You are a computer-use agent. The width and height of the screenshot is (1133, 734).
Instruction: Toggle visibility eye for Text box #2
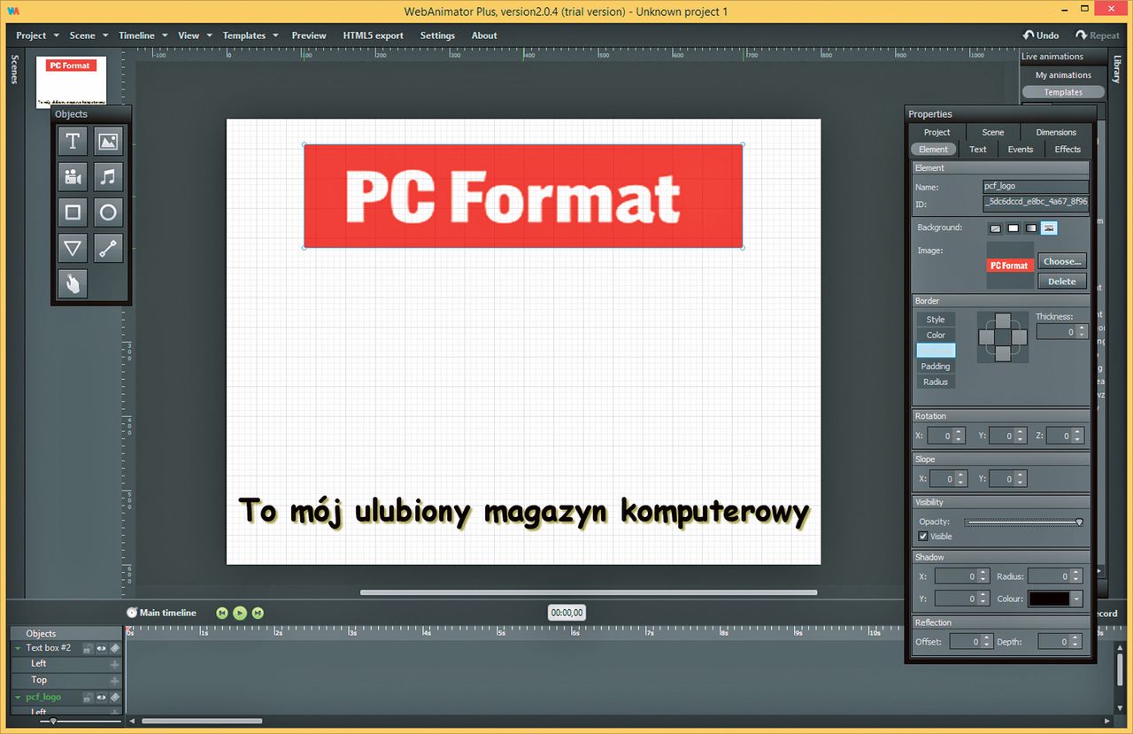point(101,648)
